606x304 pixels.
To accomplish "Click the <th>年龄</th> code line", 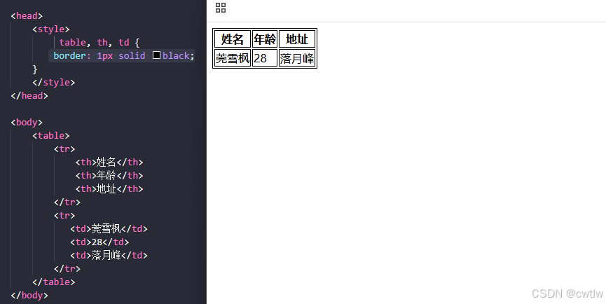I will click(109, 175).
